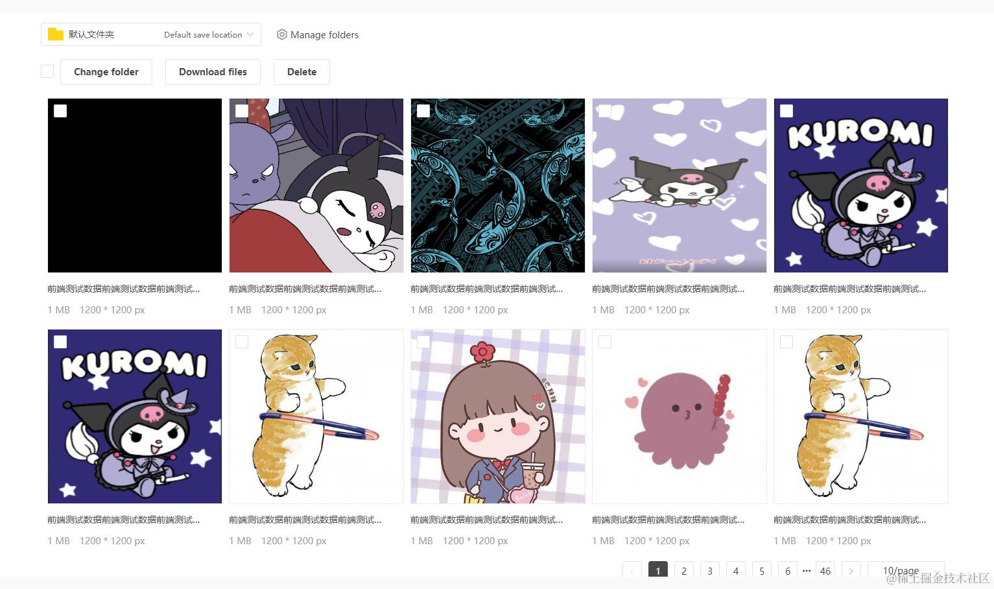
Task: Check the box on second-row KUROMI poster image
Action: point(60,342)
